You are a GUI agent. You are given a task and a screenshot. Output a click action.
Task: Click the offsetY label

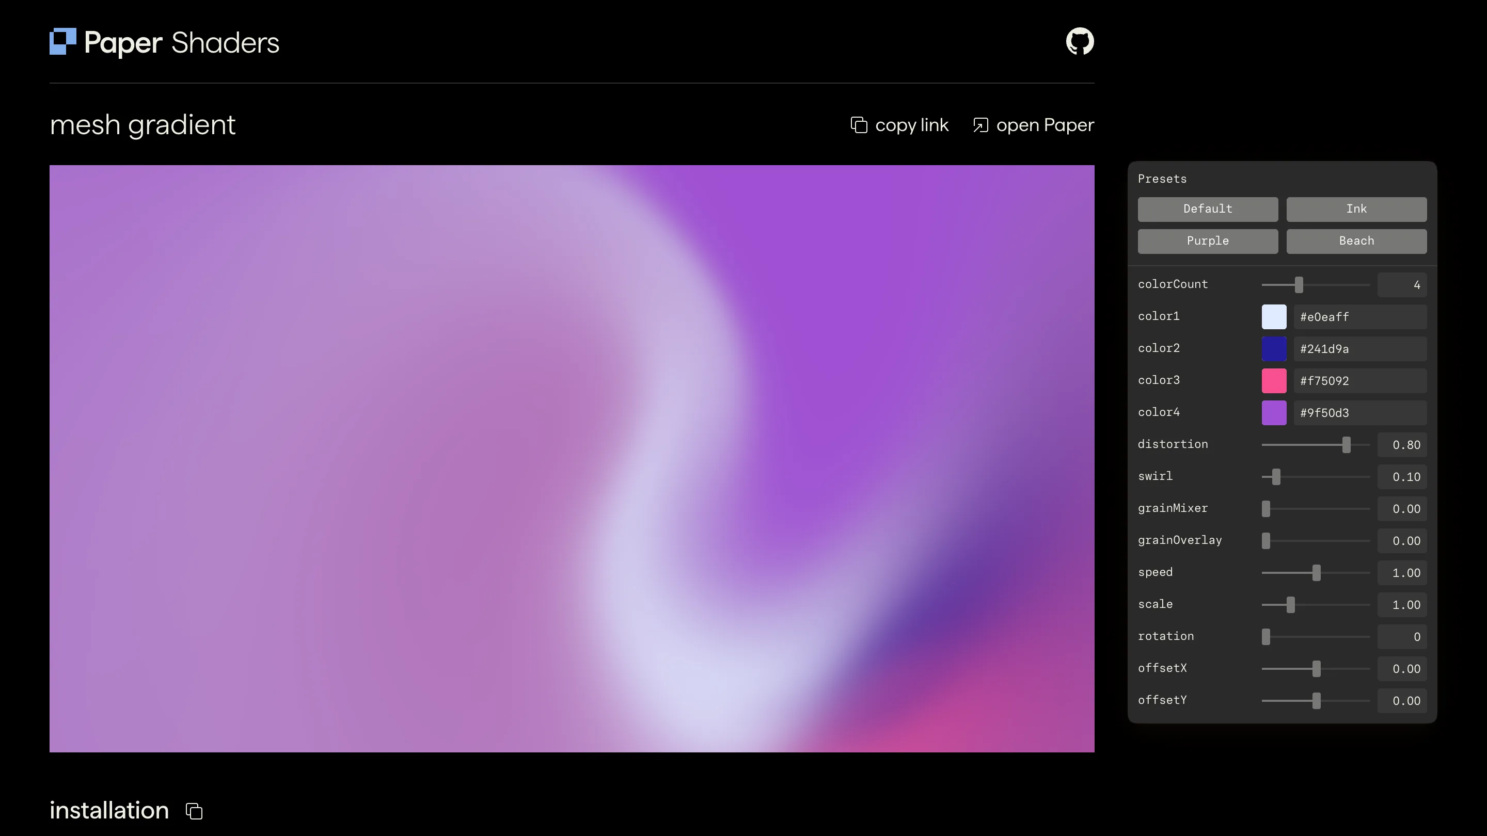pyautogui.click(x=1162, y=700)
